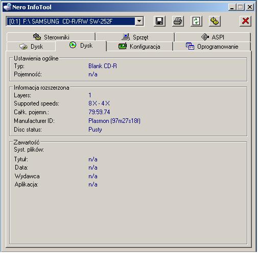Click the red X exit button
The height and width of the screenshot is (253, 258).
(x=245, y=22)
